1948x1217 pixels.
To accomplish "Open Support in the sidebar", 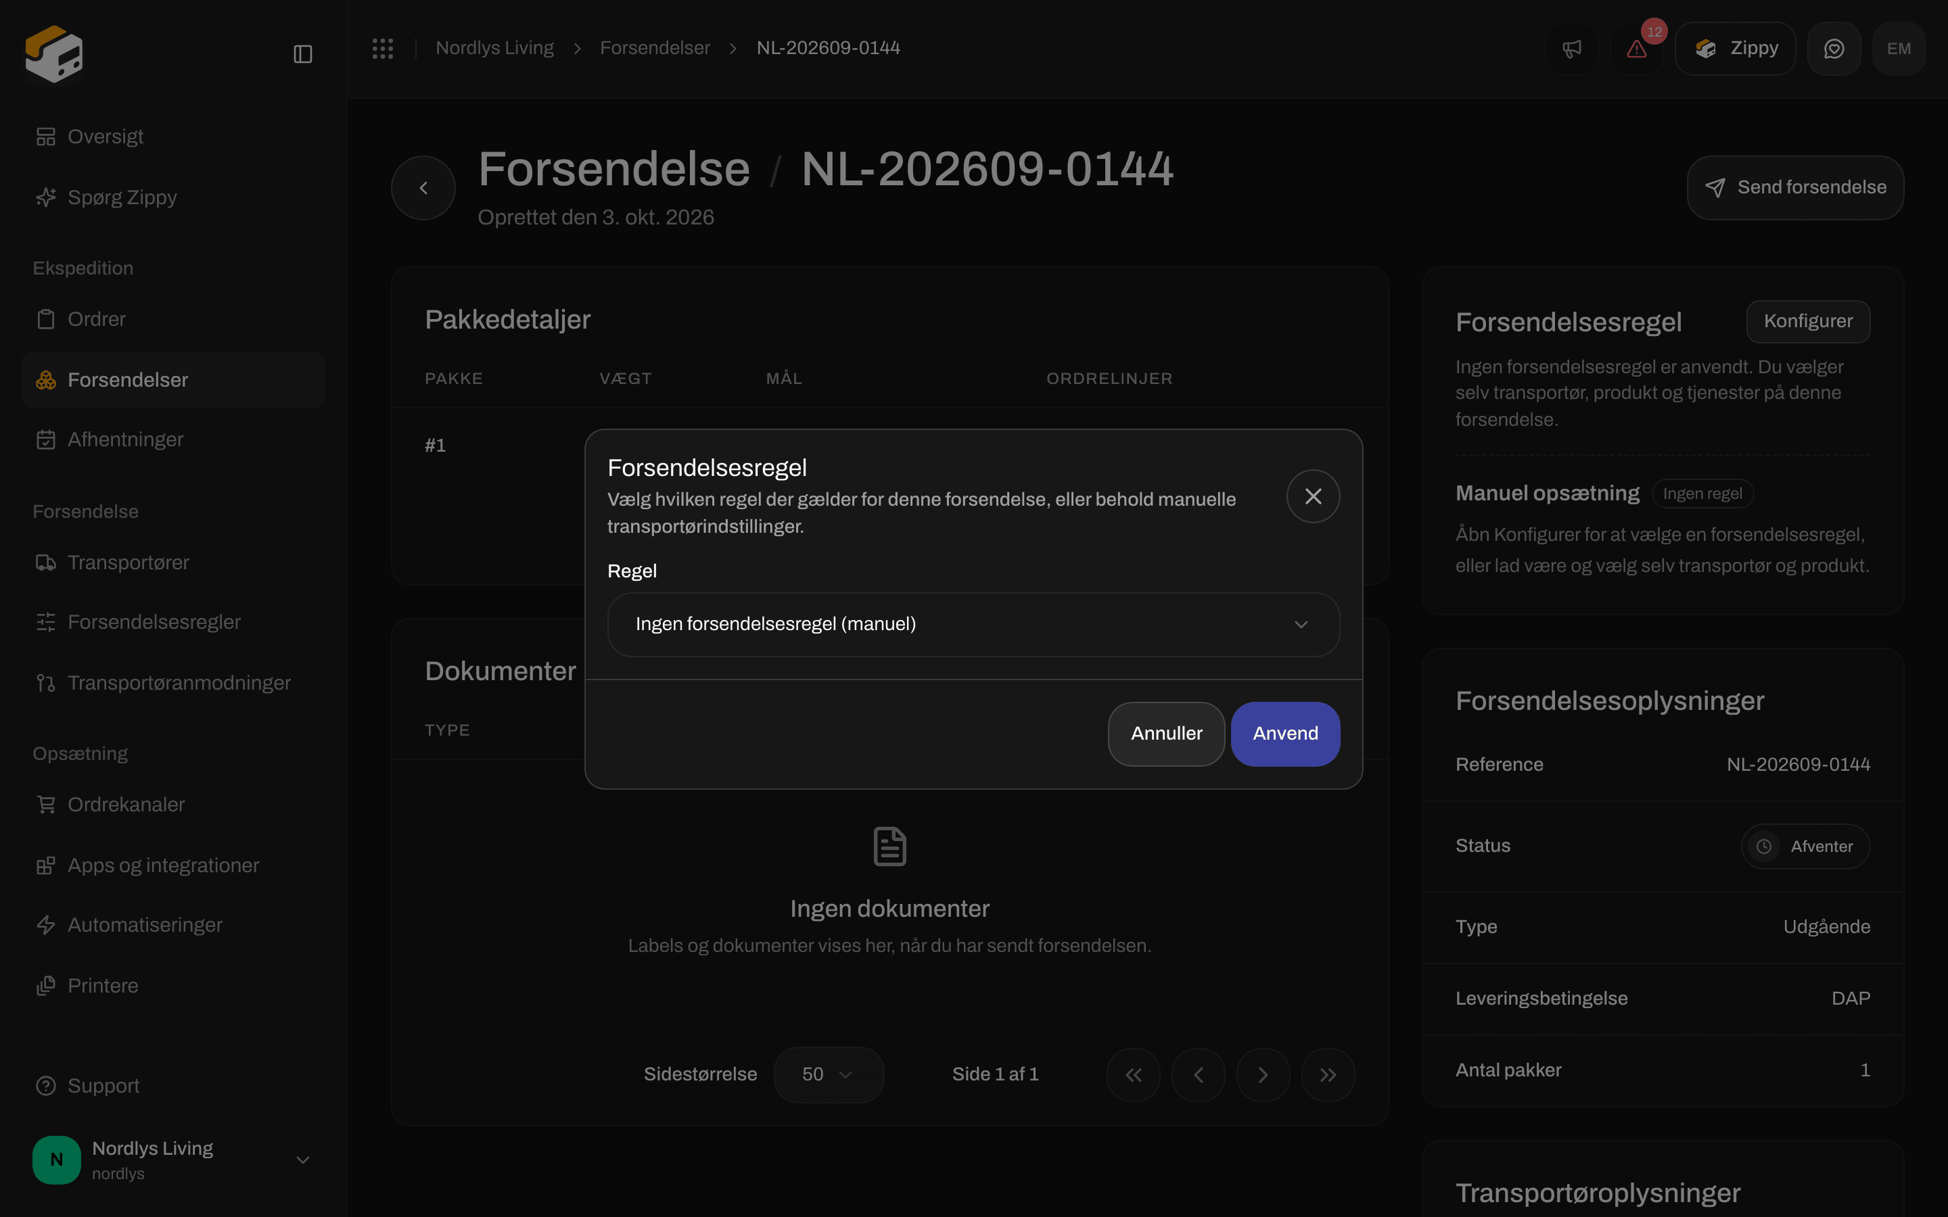I will tap(172, 1086).
